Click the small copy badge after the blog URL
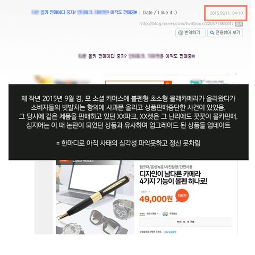The width and height of the screenshot is (255, 255). 239,24
